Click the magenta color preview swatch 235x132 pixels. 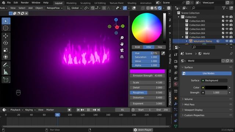coord(148,71)
